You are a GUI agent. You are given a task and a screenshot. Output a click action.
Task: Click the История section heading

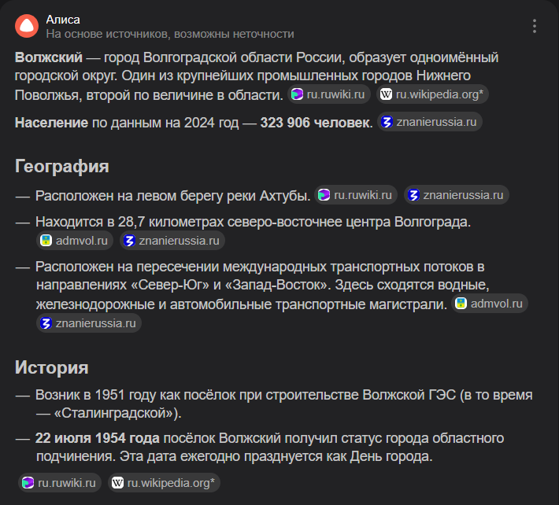tap(52, 367)
